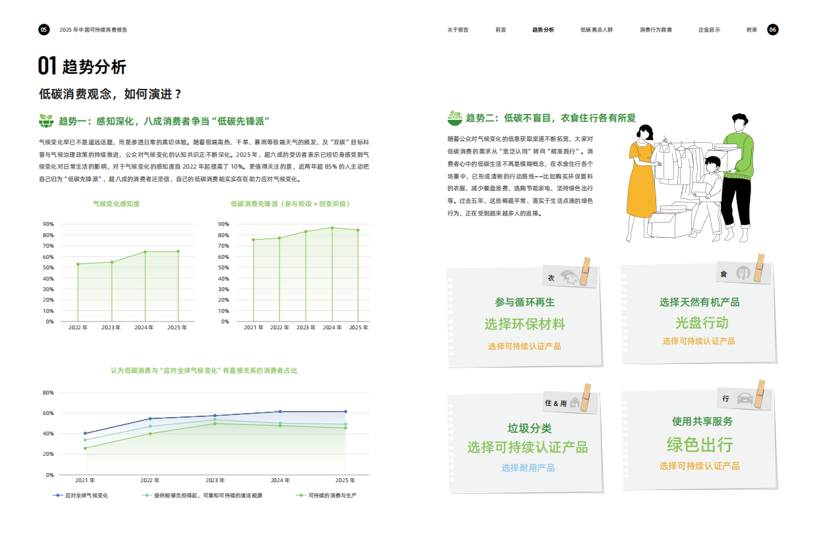Open the 附录 link
This screenshot has height=554, width=817.
(x=748, y=28)
